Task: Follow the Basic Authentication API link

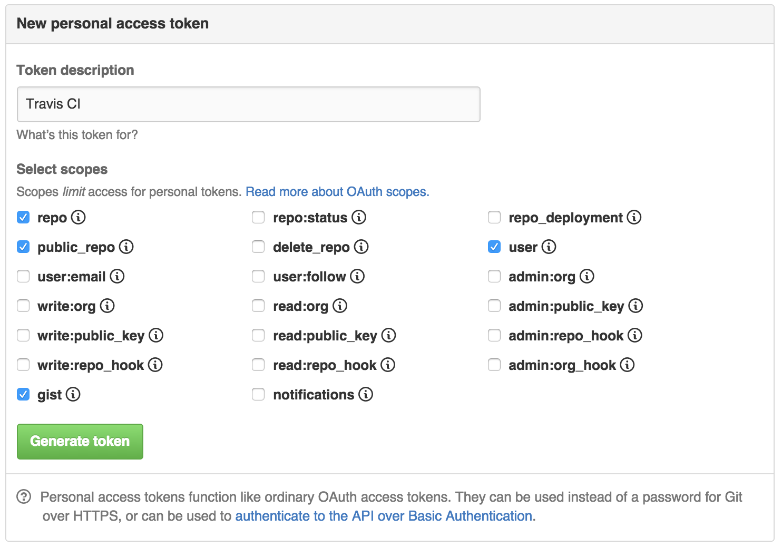Action: tap(384, 516)
